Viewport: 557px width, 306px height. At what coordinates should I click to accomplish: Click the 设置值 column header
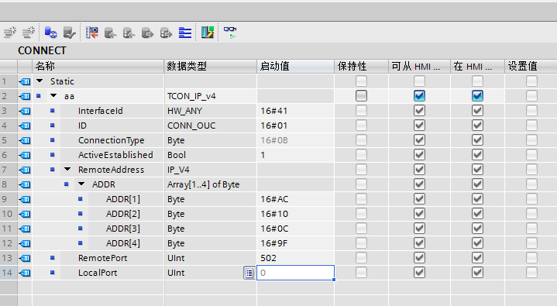pos(531,66)
